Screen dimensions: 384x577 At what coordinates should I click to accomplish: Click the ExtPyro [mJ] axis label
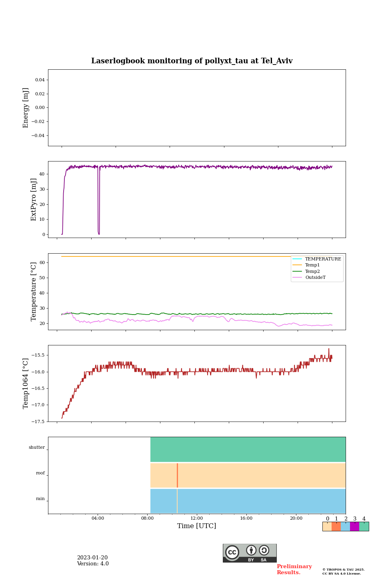point(34,200)
